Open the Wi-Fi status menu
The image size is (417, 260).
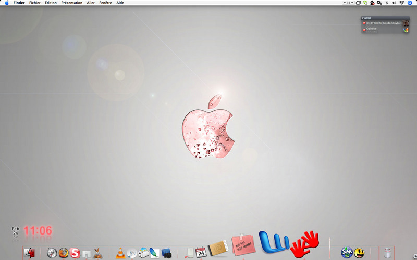pos(401,3)
